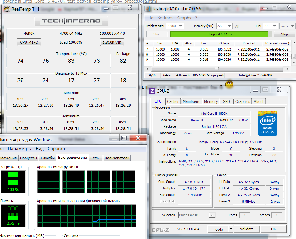Click the RealTemp flame title bar icon
The width and height of the screenshot is (296, 239).
coord(7,9)
